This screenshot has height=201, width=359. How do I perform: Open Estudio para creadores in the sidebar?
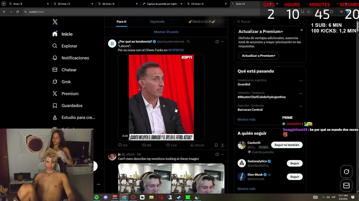(74, 118)
